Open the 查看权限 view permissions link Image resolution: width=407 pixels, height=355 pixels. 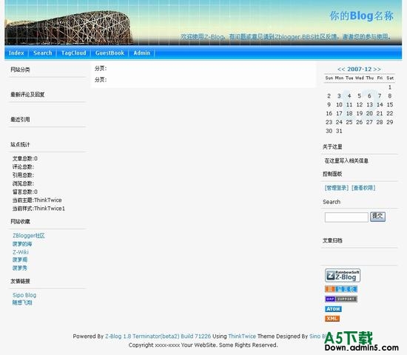pos(363,188)
